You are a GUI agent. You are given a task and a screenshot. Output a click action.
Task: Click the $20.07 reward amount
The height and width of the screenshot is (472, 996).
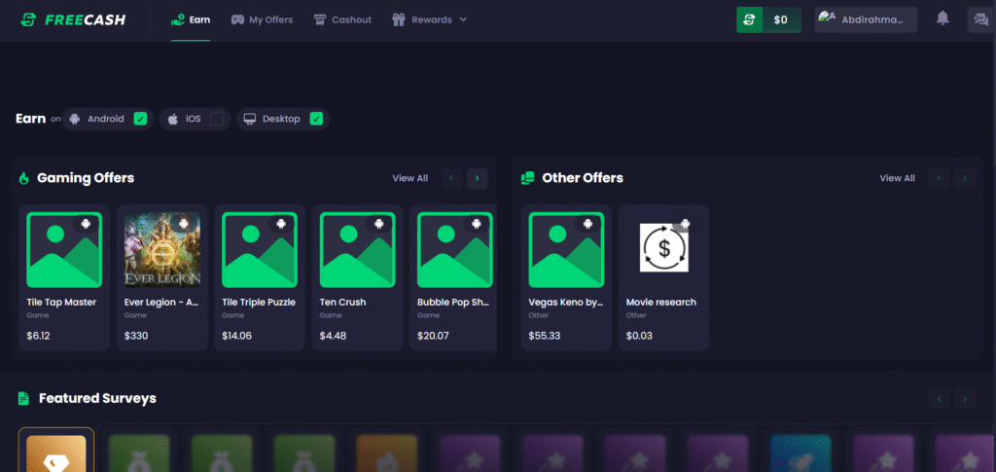(433, 336)
